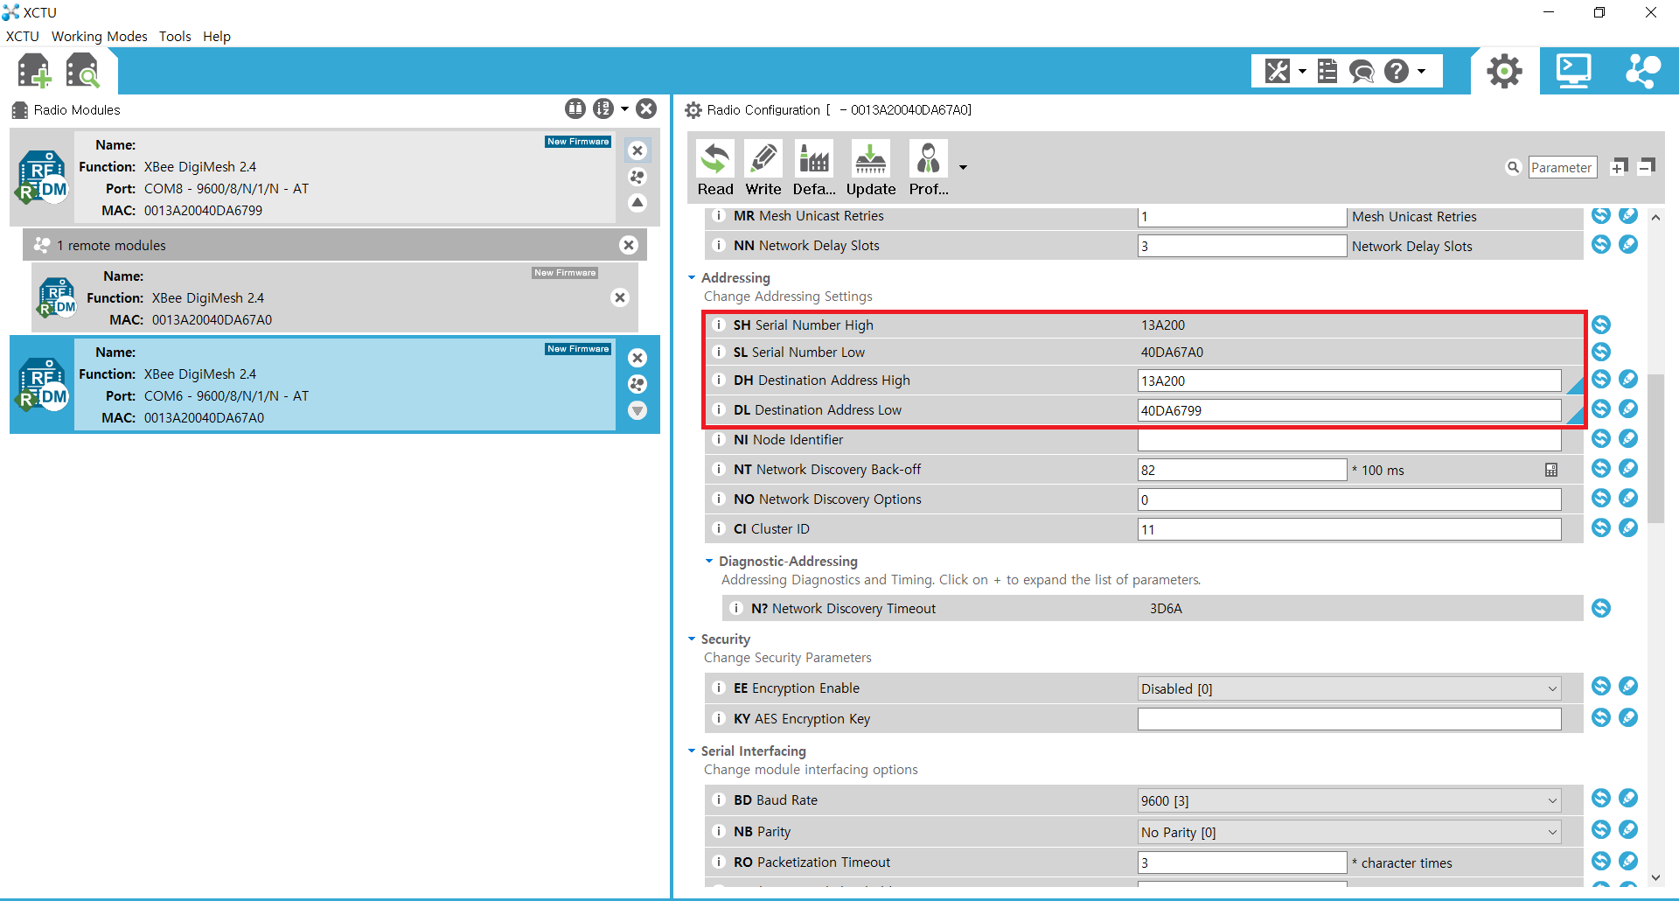Refresh the NI Node Identifier value
The height and width of the screenshot is (901, 1679).
(x=1601, y=438)
